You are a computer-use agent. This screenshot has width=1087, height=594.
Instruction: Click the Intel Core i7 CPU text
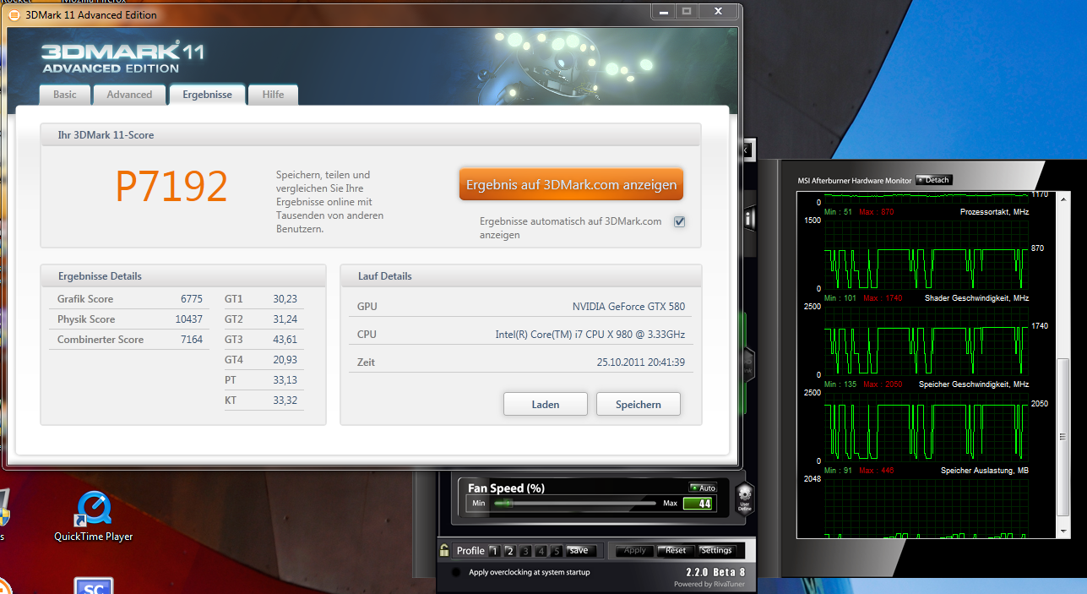pos(590,335)
